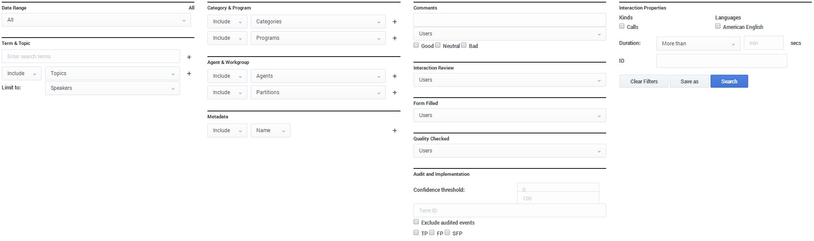Screen dimensions: 814x241
Task: Enable Exclude audited events checkbox
Action: pyautogui.click(x=416, y=222)
